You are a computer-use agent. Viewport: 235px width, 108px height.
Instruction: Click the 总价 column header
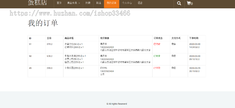pos(49,38)
